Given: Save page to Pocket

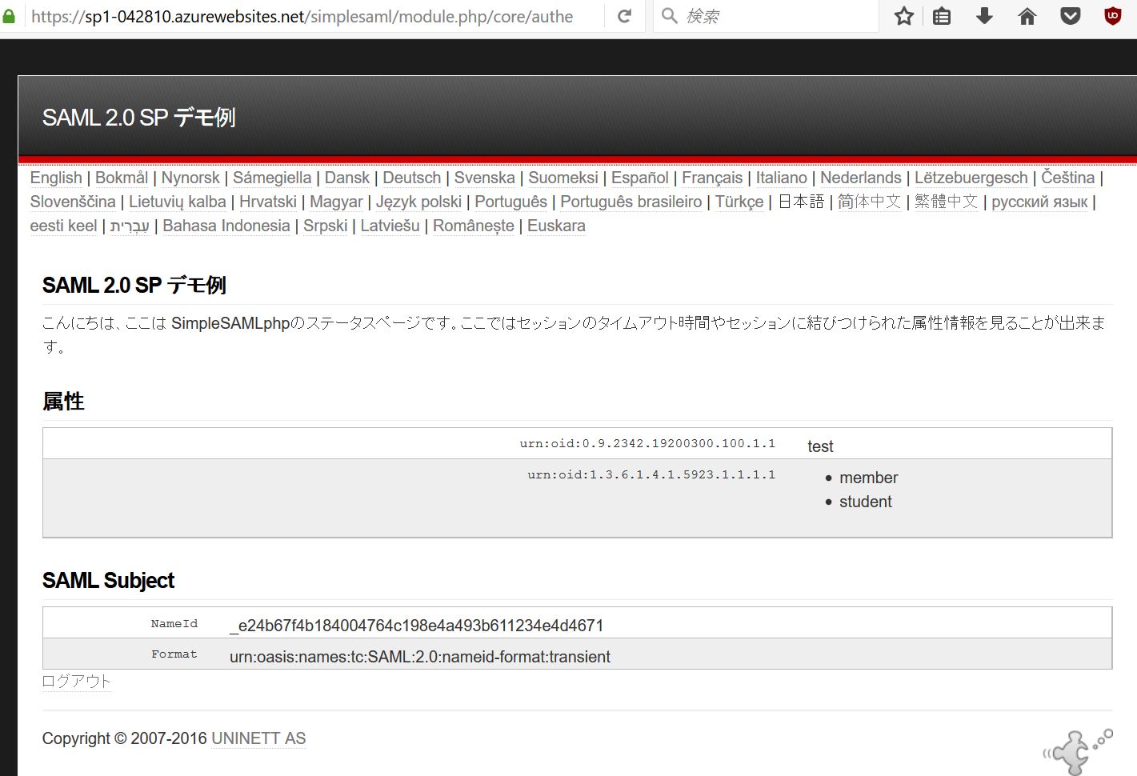Looking at the screenshot, I should 1070,15.
